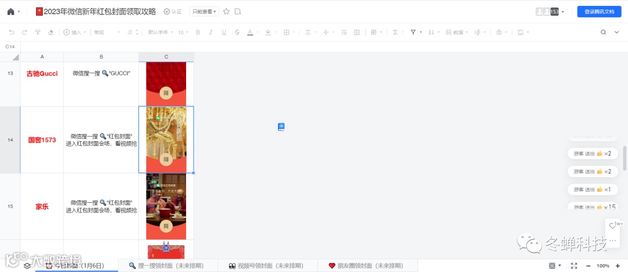Switch to 今日封面 (1月6日) sheet tab
The height and width of the screenshot is (272, 628).
pyautogui.click(x=77, y=266)
